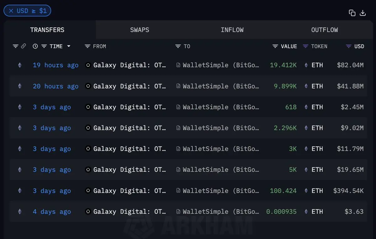The height and width of the screenshot is (239, 376).
Task: Click the $82.04M USD amount
Action: [350, 65]
